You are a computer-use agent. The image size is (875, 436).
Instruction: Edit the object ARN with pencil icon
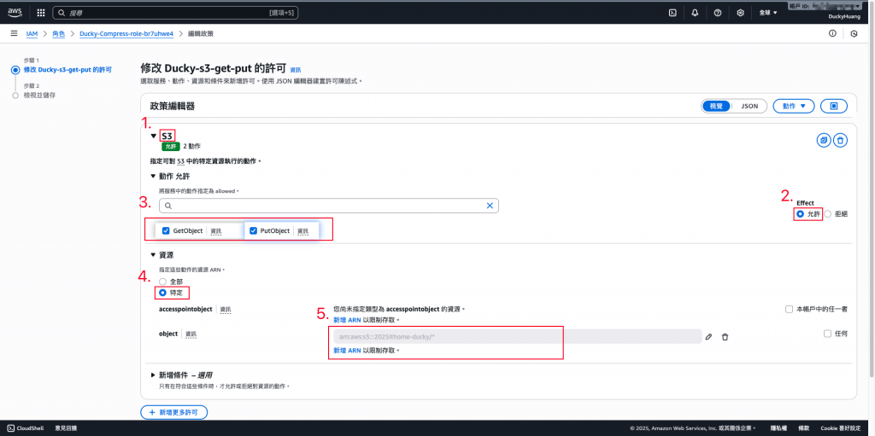[x=708, y=337]
